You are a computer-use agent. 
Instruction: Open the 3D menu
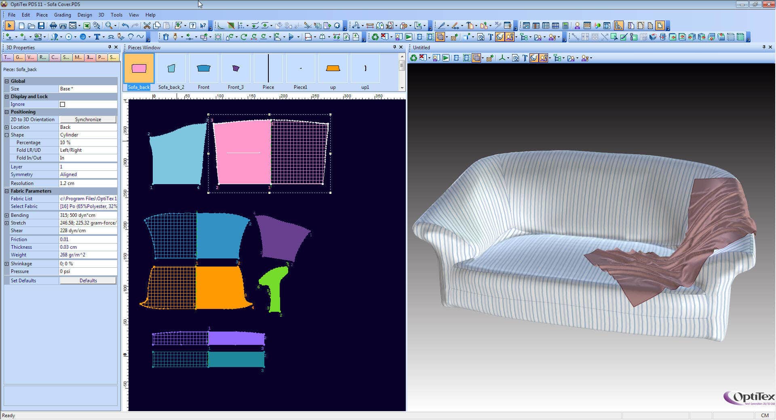(x=101, y=15)
